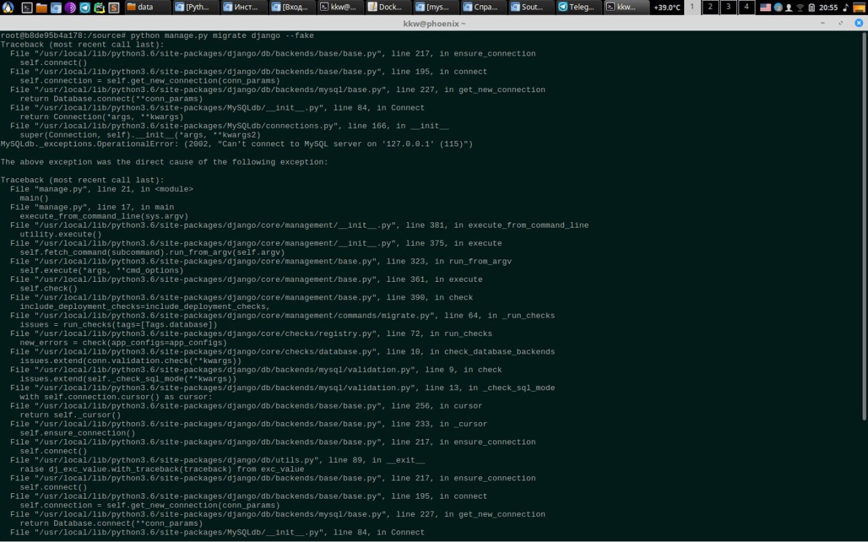Image resolution: width=868 pixels, height=542 pixels.
Task: Switch to workspace 4
Action: pos(746,7)
